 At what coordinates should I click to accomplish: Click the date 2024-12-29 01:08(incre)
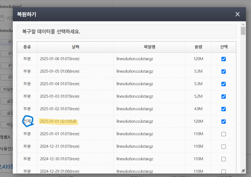[x=60, y=171]
